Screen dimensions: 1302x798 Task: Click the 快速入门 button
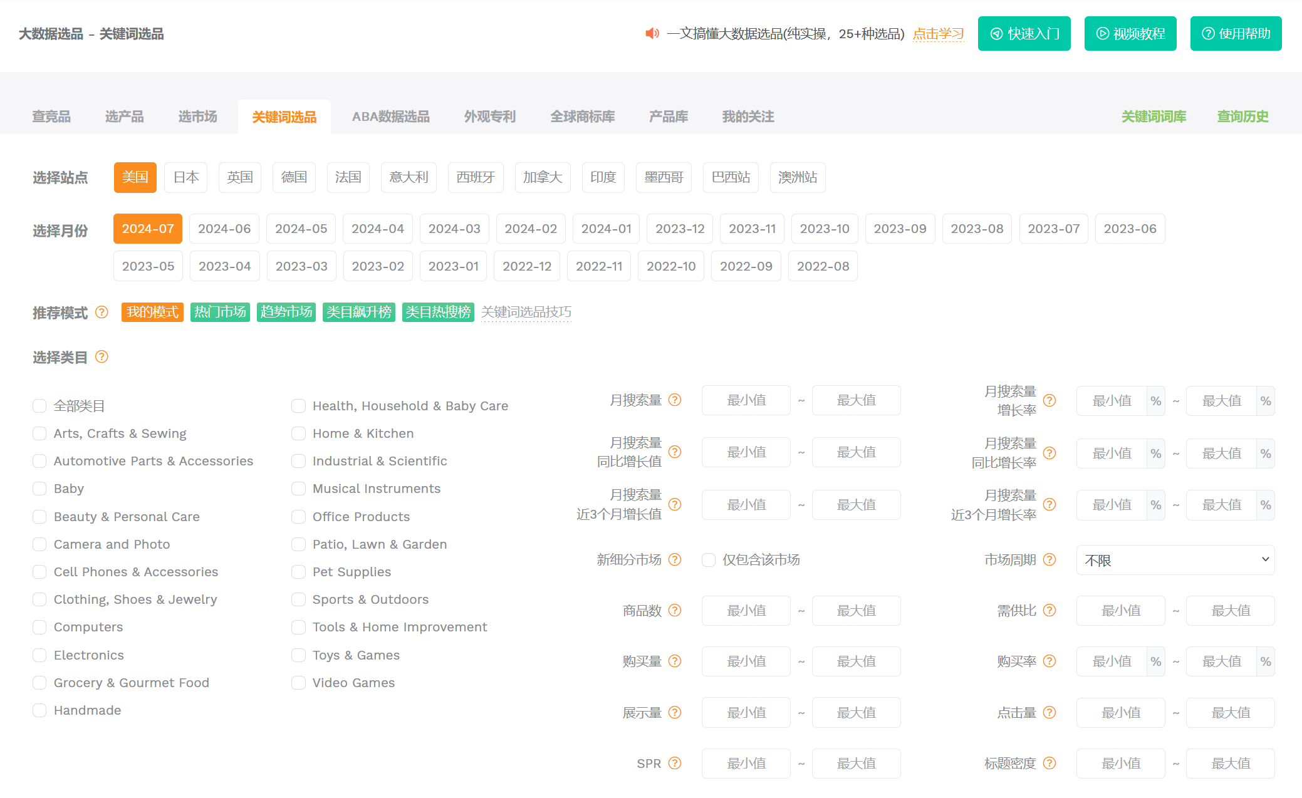(1024, 33)
